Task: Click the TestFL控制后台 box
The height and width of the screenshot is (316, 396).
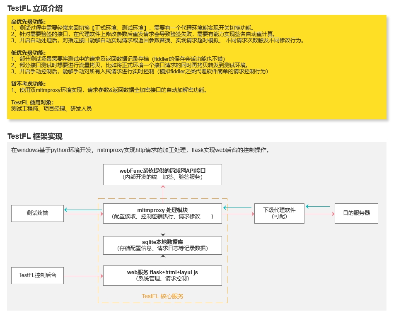Action: (37, 275)
